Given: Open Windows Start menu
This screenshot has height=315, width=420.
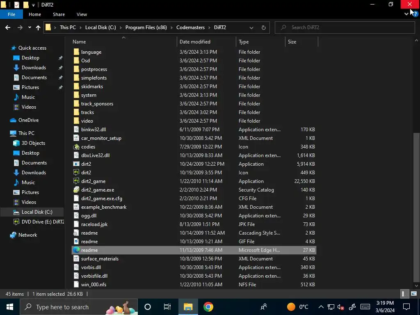Looking at the screenshot, I should pos(10,307).
